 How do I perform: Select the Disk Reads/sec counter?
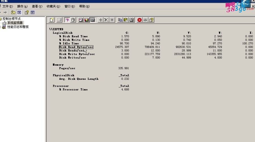click(x=72, y=51)
